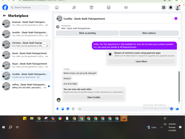This screenshot has width=185, height=139.
Task: Click the pit bulls question message
Action: pos(80,73)
